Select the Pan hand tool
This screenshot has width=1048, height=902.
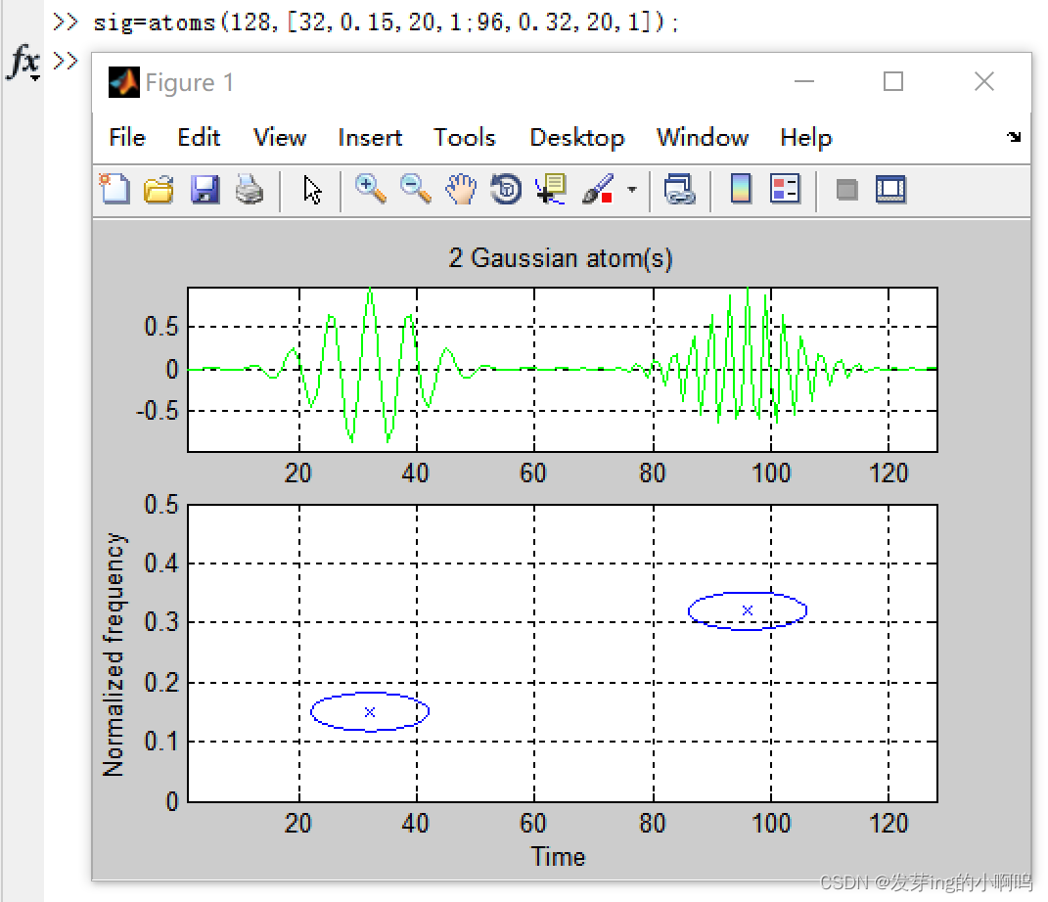click(461, 190)
